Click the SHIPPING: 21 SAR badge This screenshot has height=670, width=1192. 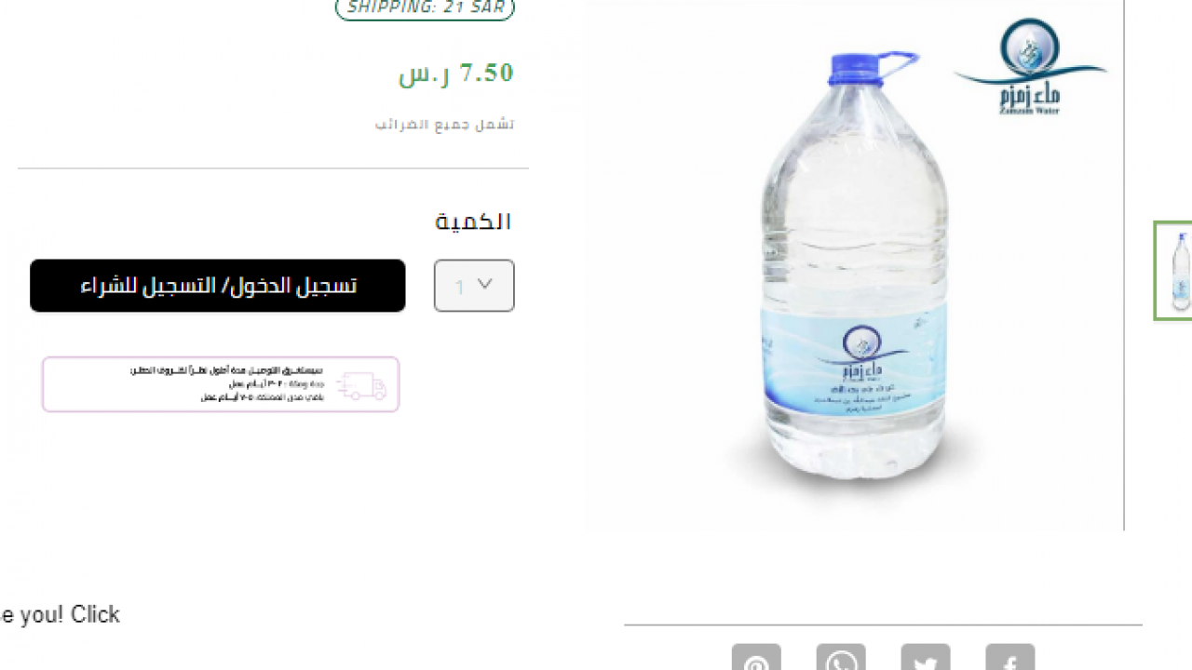coord(425,7)
